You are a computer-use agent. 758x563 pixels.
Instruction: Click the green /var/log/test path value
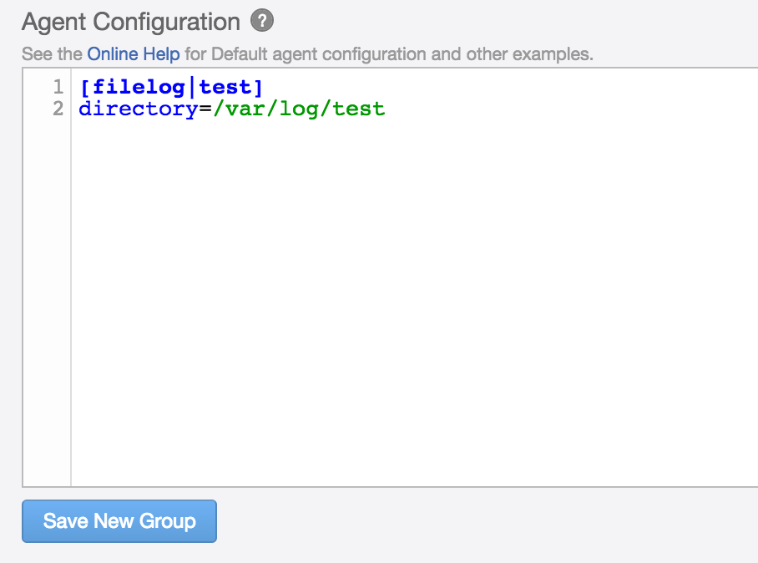click(x=299, y=109)
